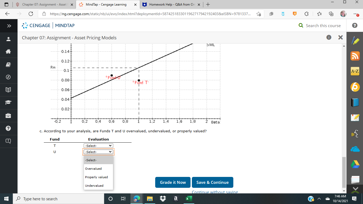Click the Save & Continue button
This screenshot has height=204, width=363.
tap(213, 182)
